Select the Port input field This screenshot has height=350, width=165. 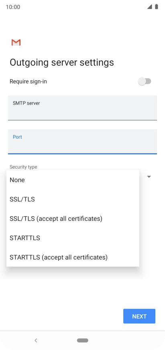tap(83, 142)
